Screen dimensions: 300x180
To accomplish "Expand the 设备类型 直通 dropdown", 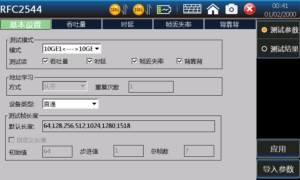I will 70,104.
